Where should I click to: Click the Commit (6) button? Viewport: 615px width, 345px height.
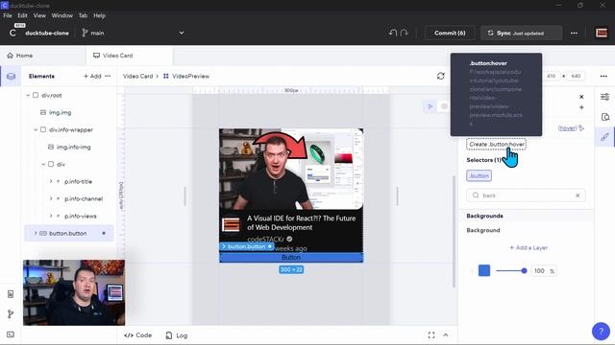coord(450,33)
